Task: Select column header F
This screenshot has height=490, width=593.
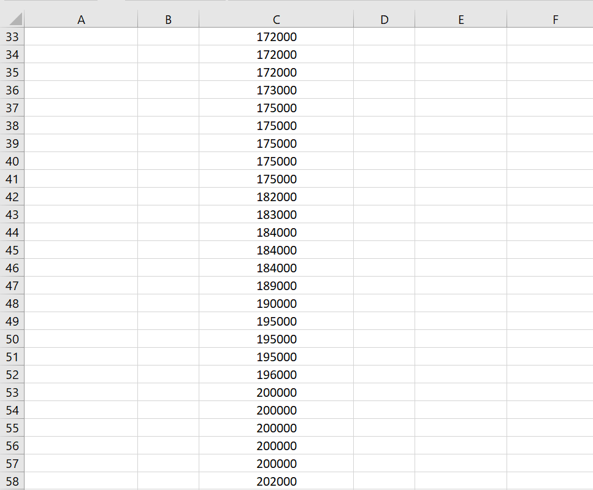Action: click(555, 19)
